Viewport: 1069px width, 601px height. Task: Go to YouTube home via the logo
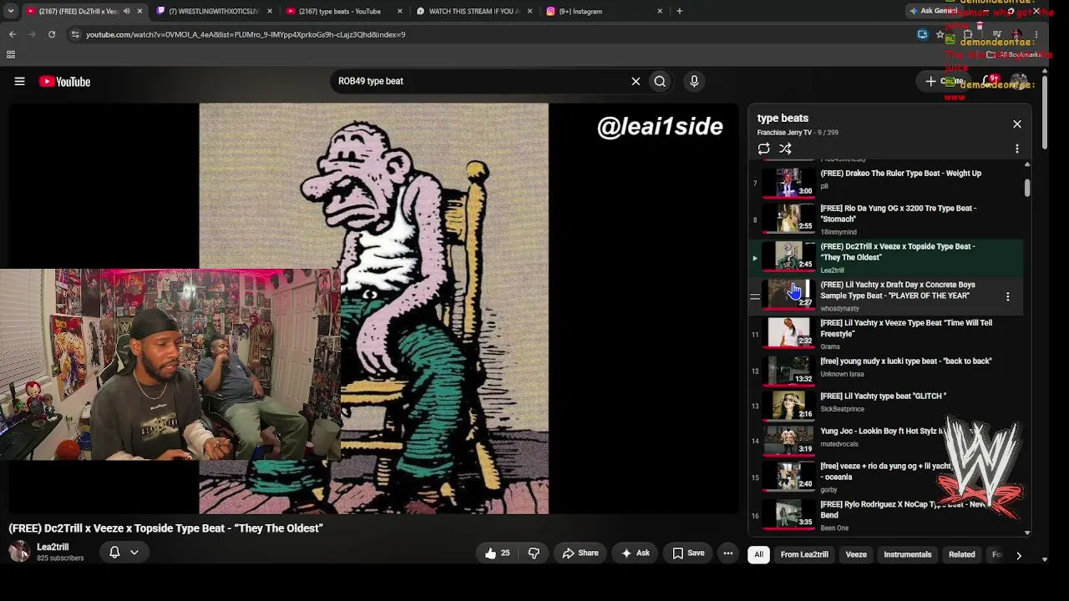tap(64, 81)
